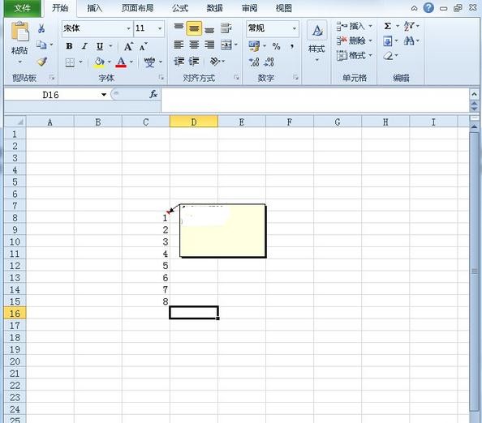Screen dimensions: 482x423
Task: Open the number format 常规 dropdown
Action: click(295, 28)
